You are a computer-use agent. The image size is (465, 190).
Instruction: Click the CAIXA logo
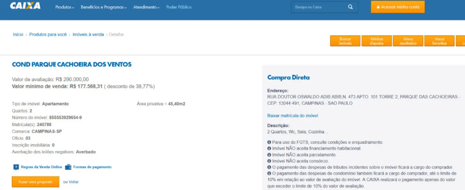tap(25, 6)
